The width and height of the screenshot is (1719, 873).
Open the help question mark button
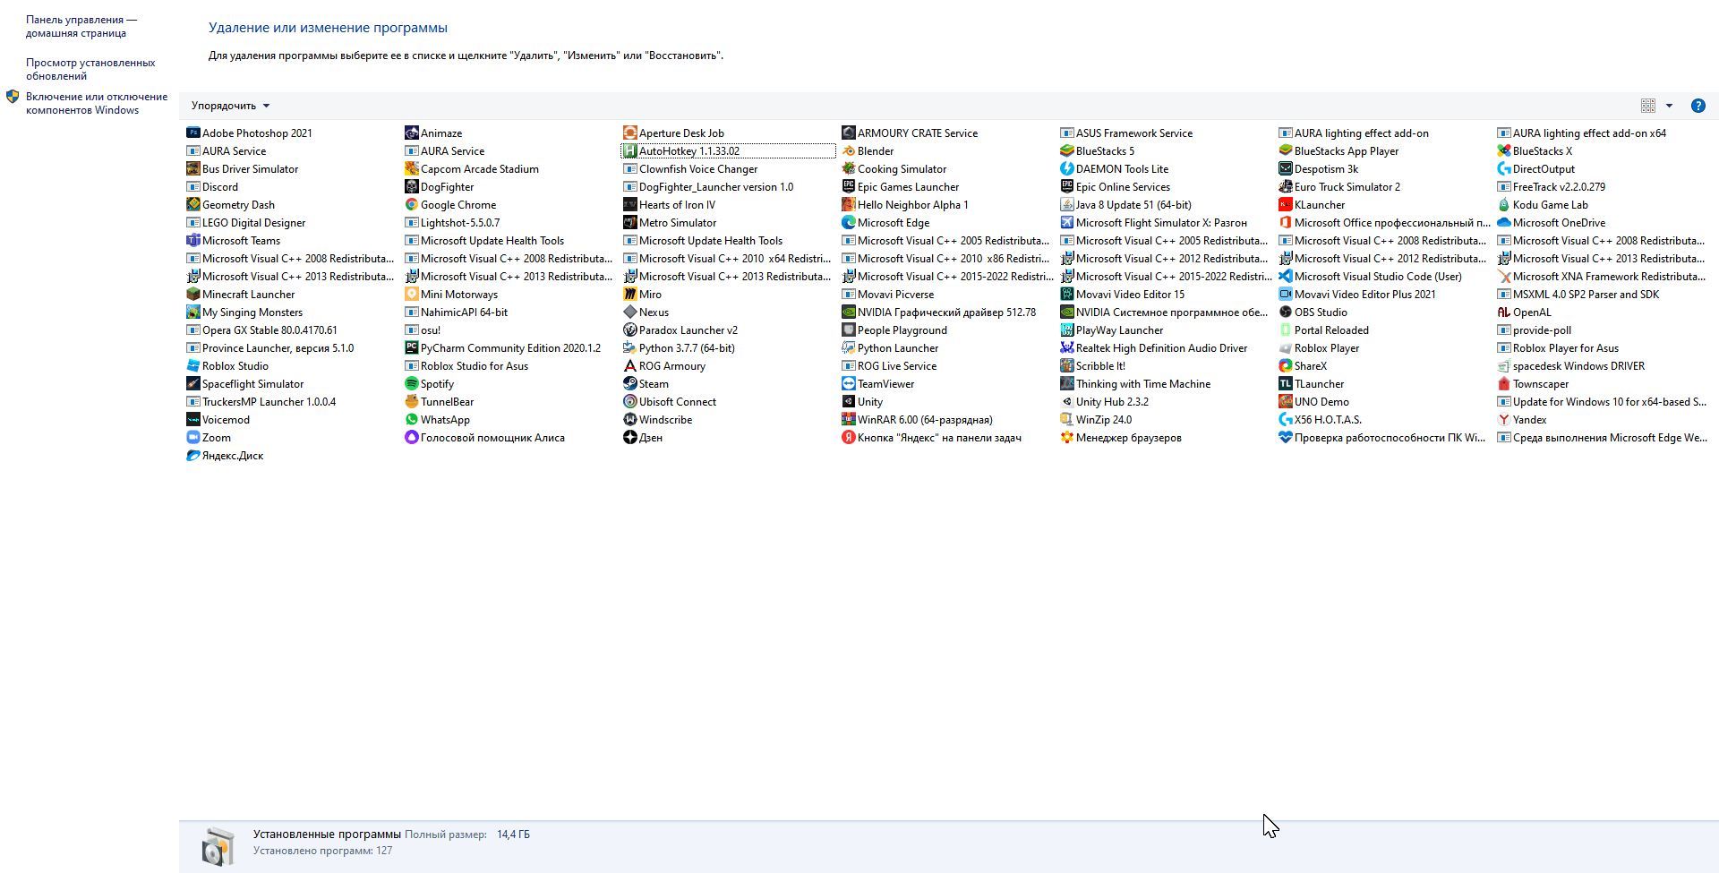[1698, 106]
